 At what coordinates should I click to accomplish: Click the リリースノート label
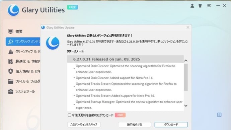(75, 51)
